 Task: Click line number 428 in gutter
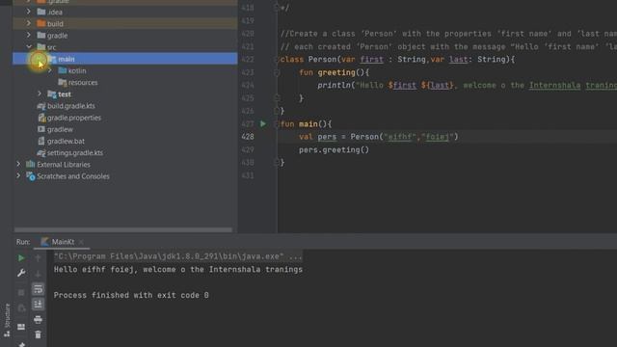coord(248,137)
